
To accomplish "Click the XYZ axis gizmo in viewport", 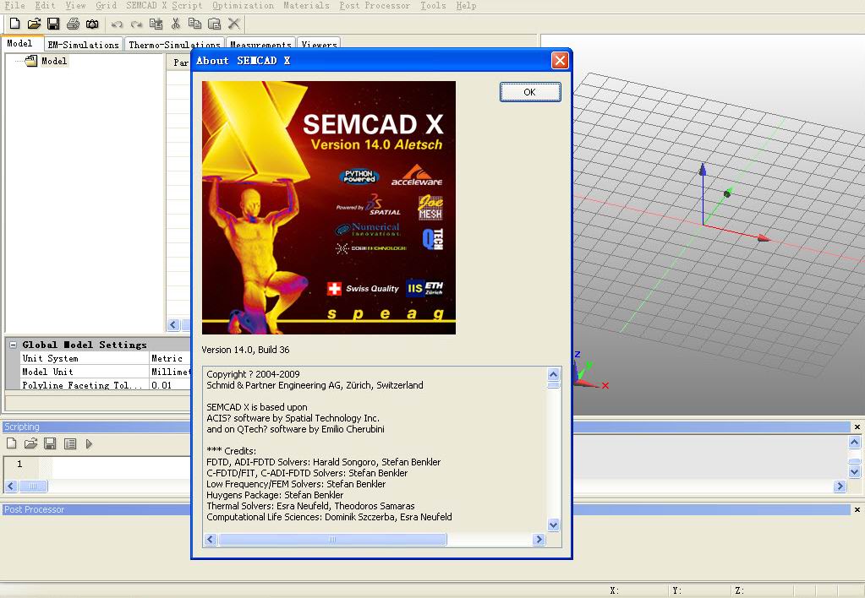I will 590,371.
